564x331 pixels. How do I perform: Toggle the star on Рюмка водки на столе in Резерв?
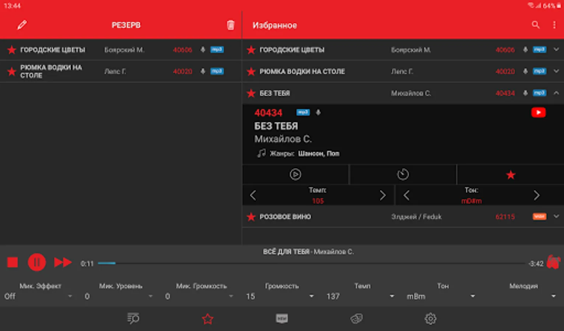[12, 71]
